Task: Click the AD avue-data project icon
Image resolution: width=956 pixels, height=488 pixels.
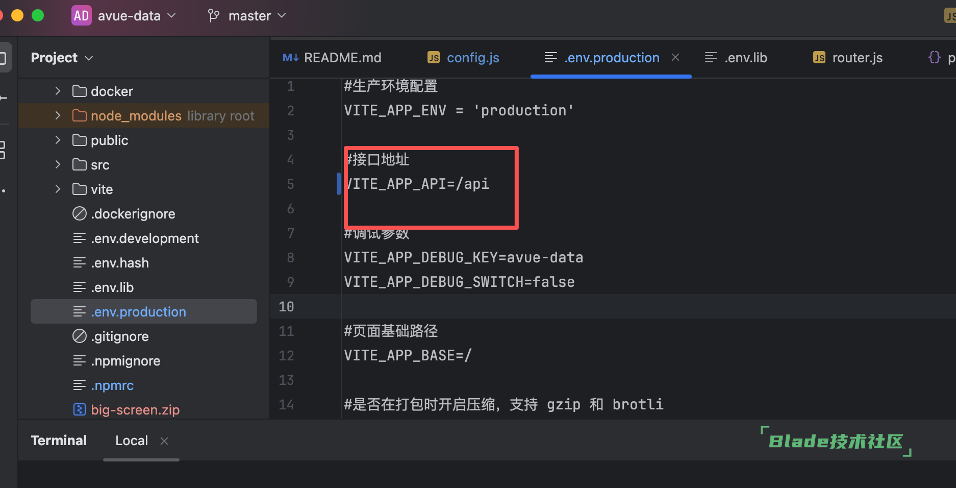Action: point(81,16)
